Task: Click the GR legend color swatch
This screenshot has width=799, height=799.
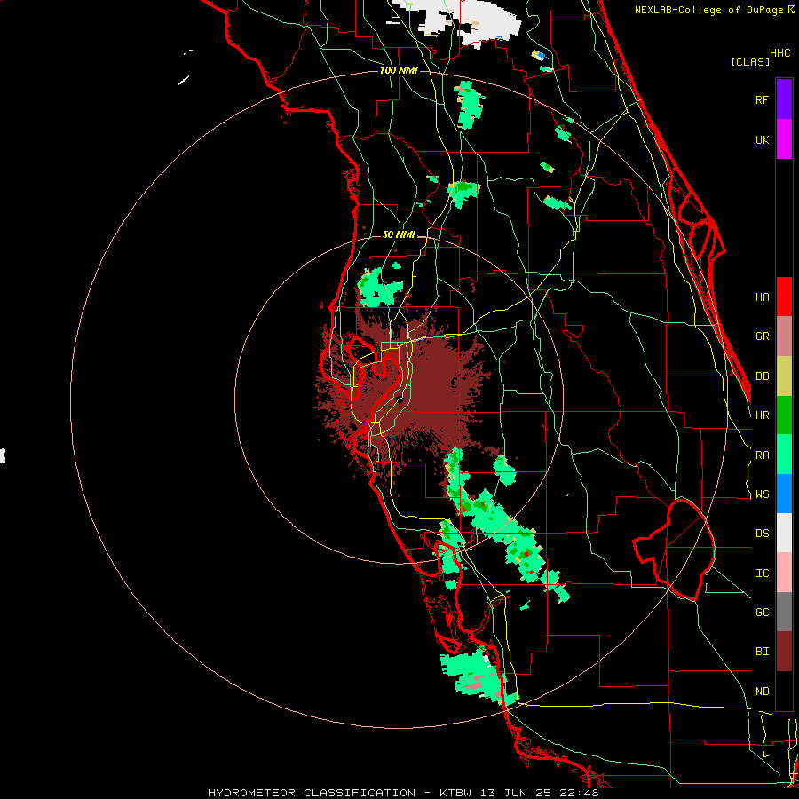Action: point(784,336)
